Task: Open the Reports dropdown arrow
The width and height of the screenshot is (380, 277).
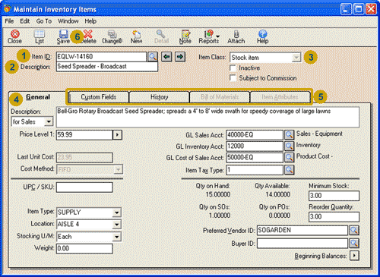Action: click(217, 36)
